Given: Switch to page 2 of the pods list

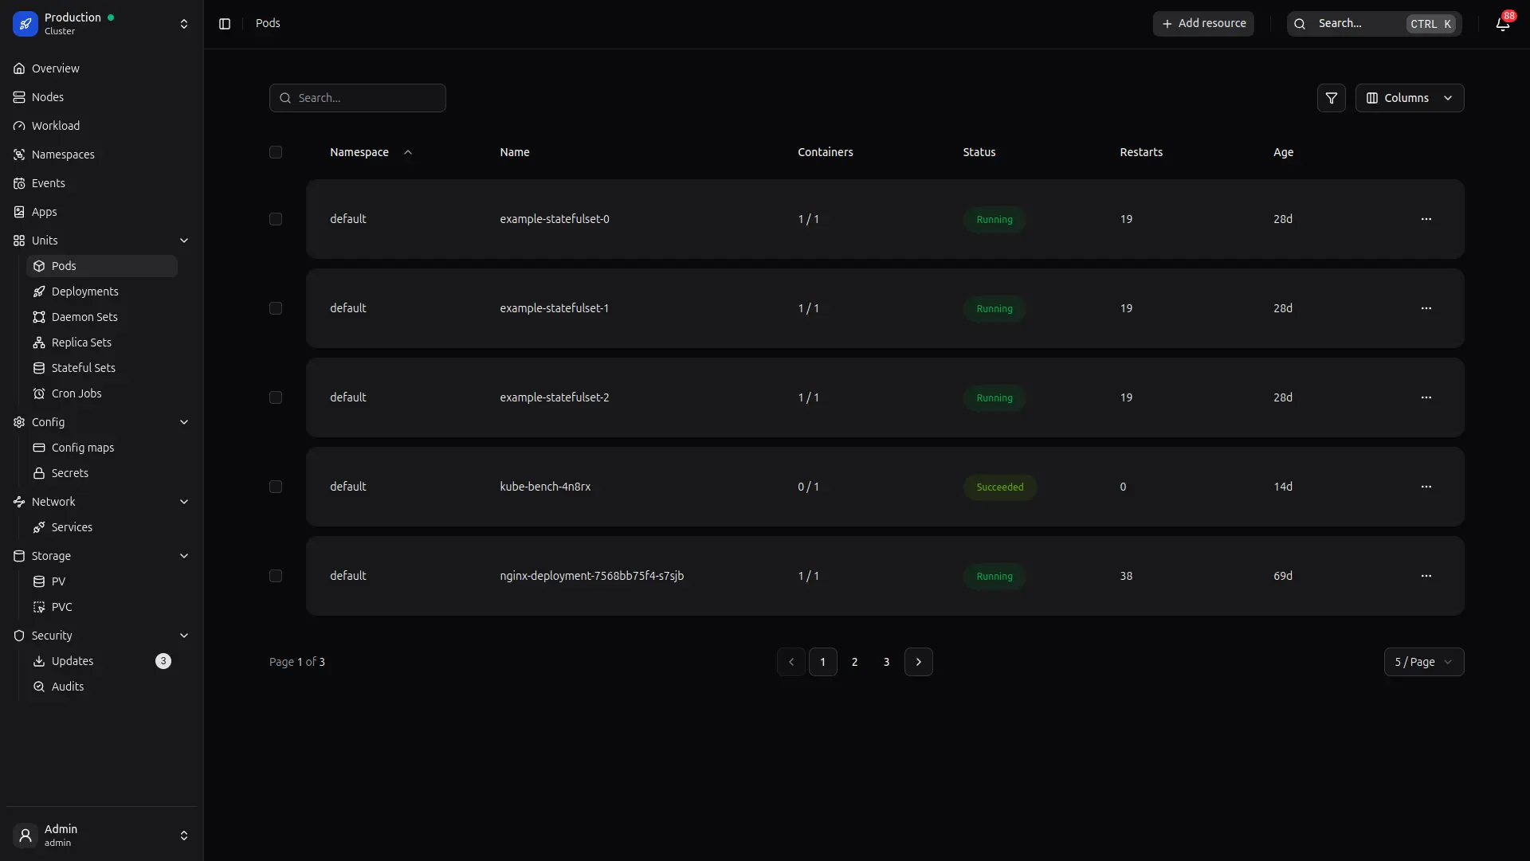Looking at the screenshot, I should coord(855,661).
